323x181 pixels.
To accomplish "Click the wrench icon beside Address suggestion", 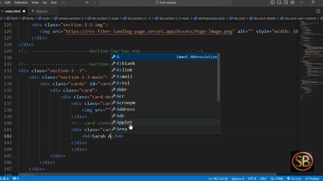I will [x=114, y=109].
